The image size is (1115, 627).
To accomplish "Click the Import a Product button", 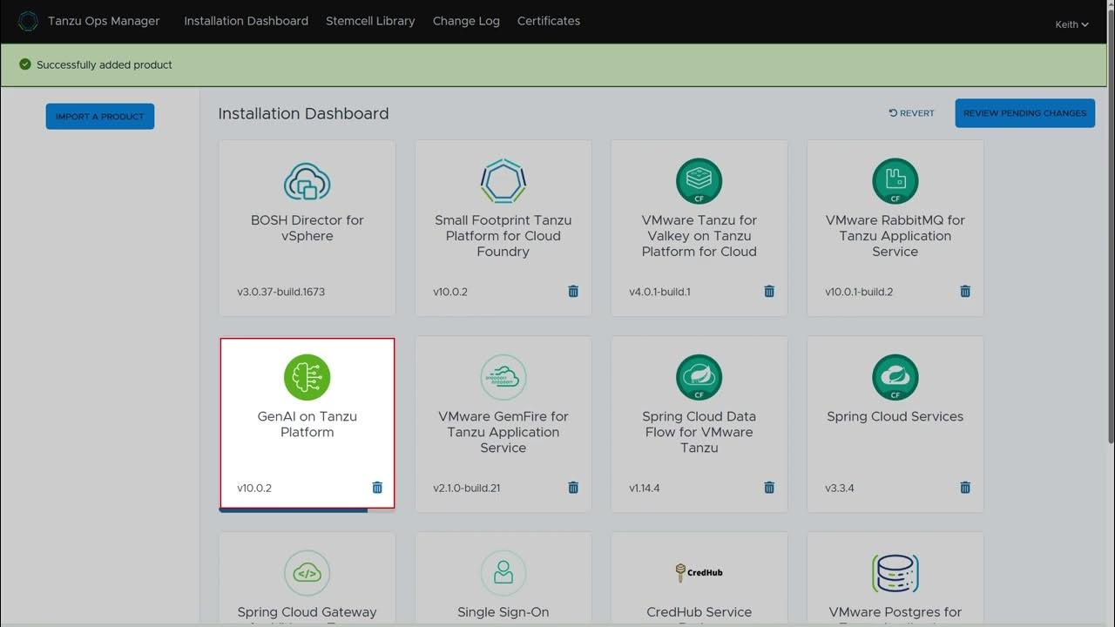I will [x=100, y=117].
